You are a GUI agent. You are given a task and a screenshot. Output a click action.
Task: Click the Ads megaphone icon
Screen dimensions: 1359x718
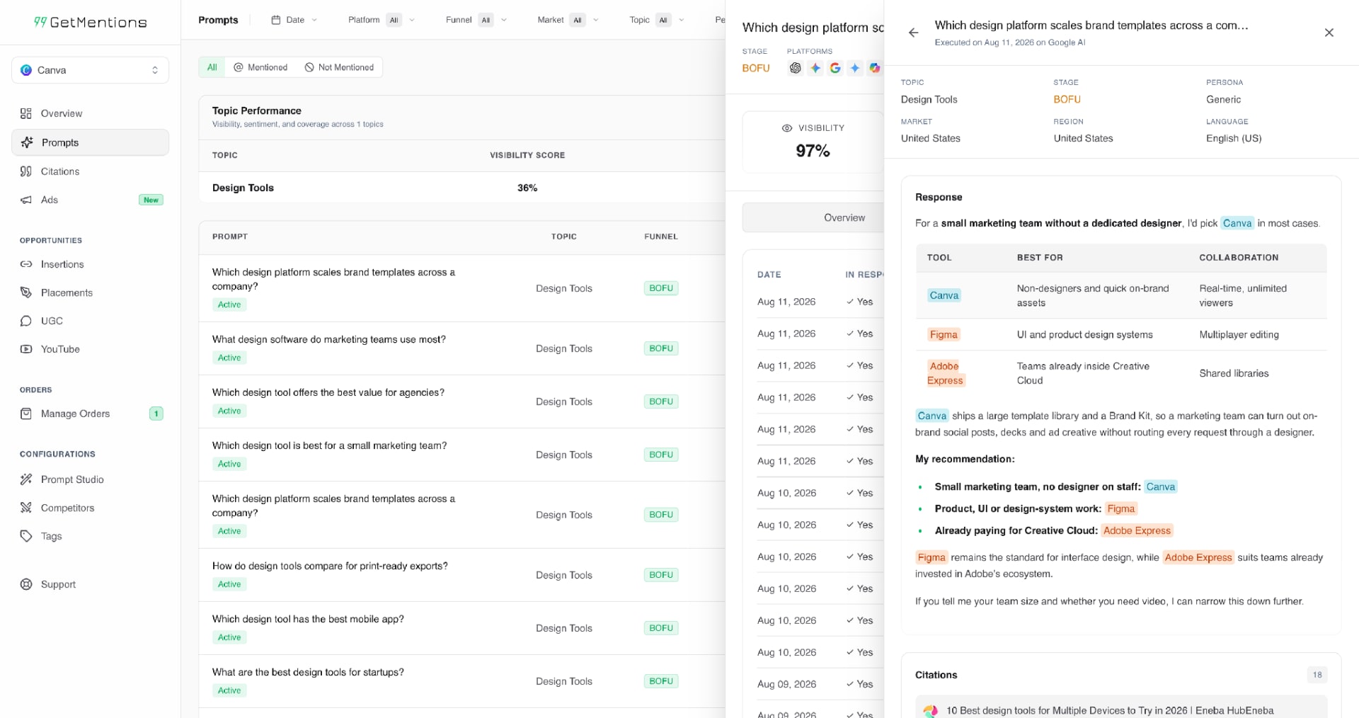coord(26,200)
